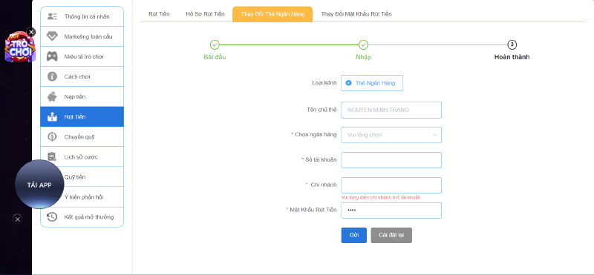Open Thông tin cá nhân menu item
Viewport: 594px width, 275px height.
click(82, 16)
